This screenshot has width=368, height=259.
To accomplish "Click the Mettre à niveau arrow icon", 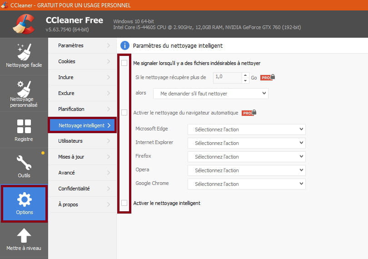I will coord(24,235).
